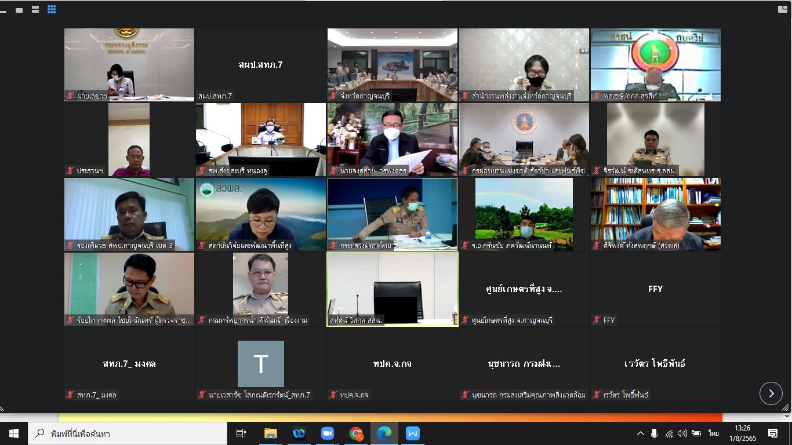The width and height of the screenshot is (792, 445).
Task: Open the Windows Task View button
Action: (241, 433)
